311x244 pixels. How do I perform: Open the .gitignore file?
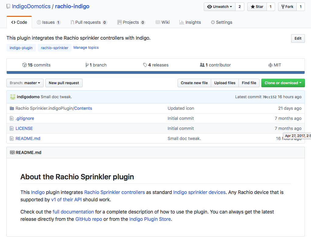coord(25,119)
